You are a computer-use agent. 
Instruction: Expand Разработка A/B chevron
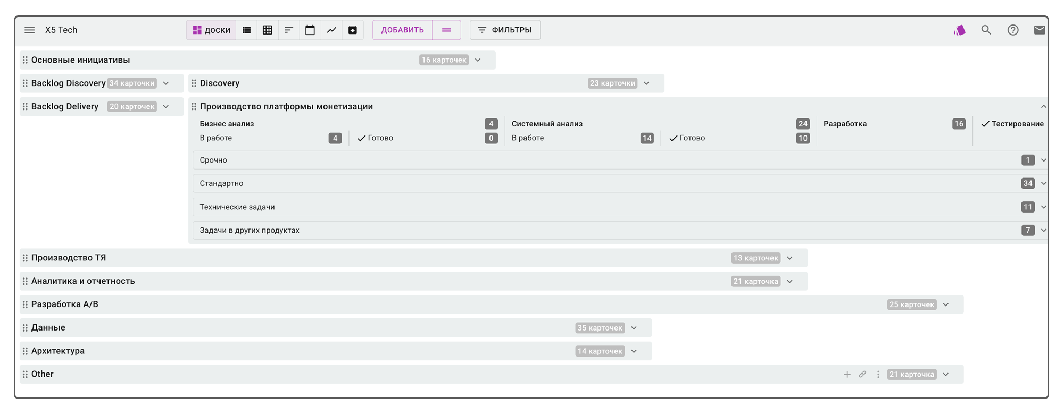coord(946,305)
